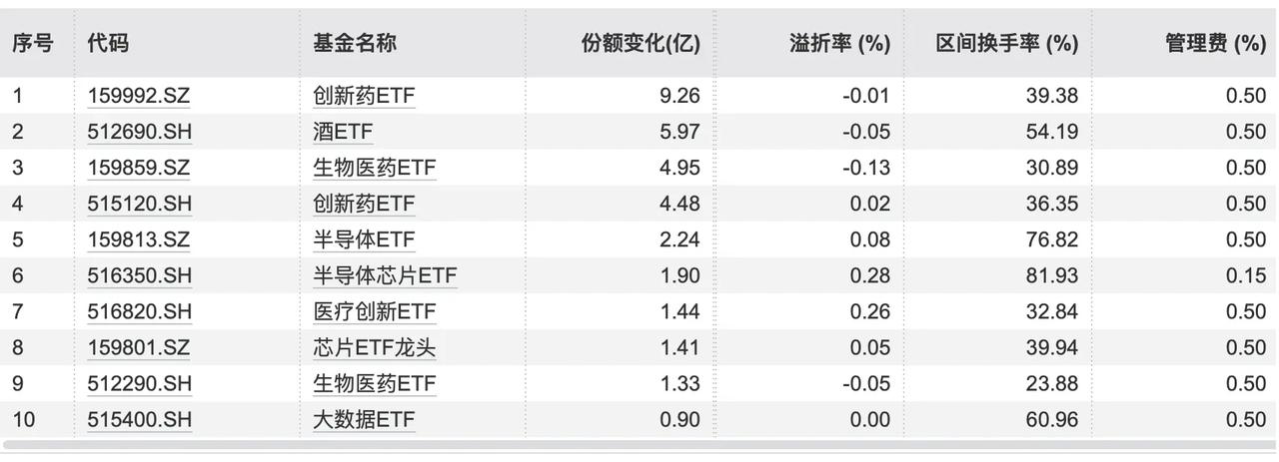Viewport: 1279px width, 462px height.
Task: Open 医疗创新ETF fund link
Action: click(375, 311)
